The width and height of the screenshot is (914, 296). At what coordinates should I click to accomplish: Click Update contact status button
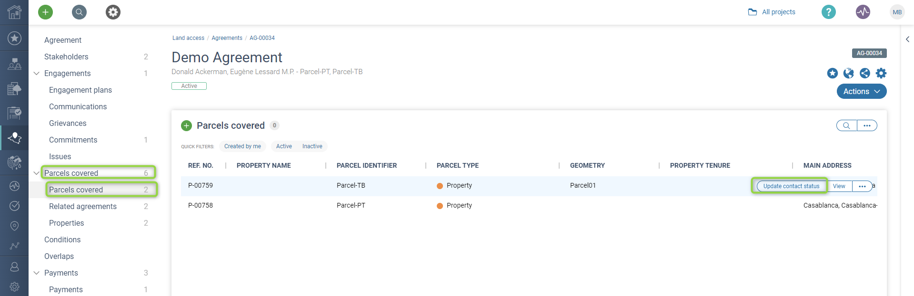[791, 186]
